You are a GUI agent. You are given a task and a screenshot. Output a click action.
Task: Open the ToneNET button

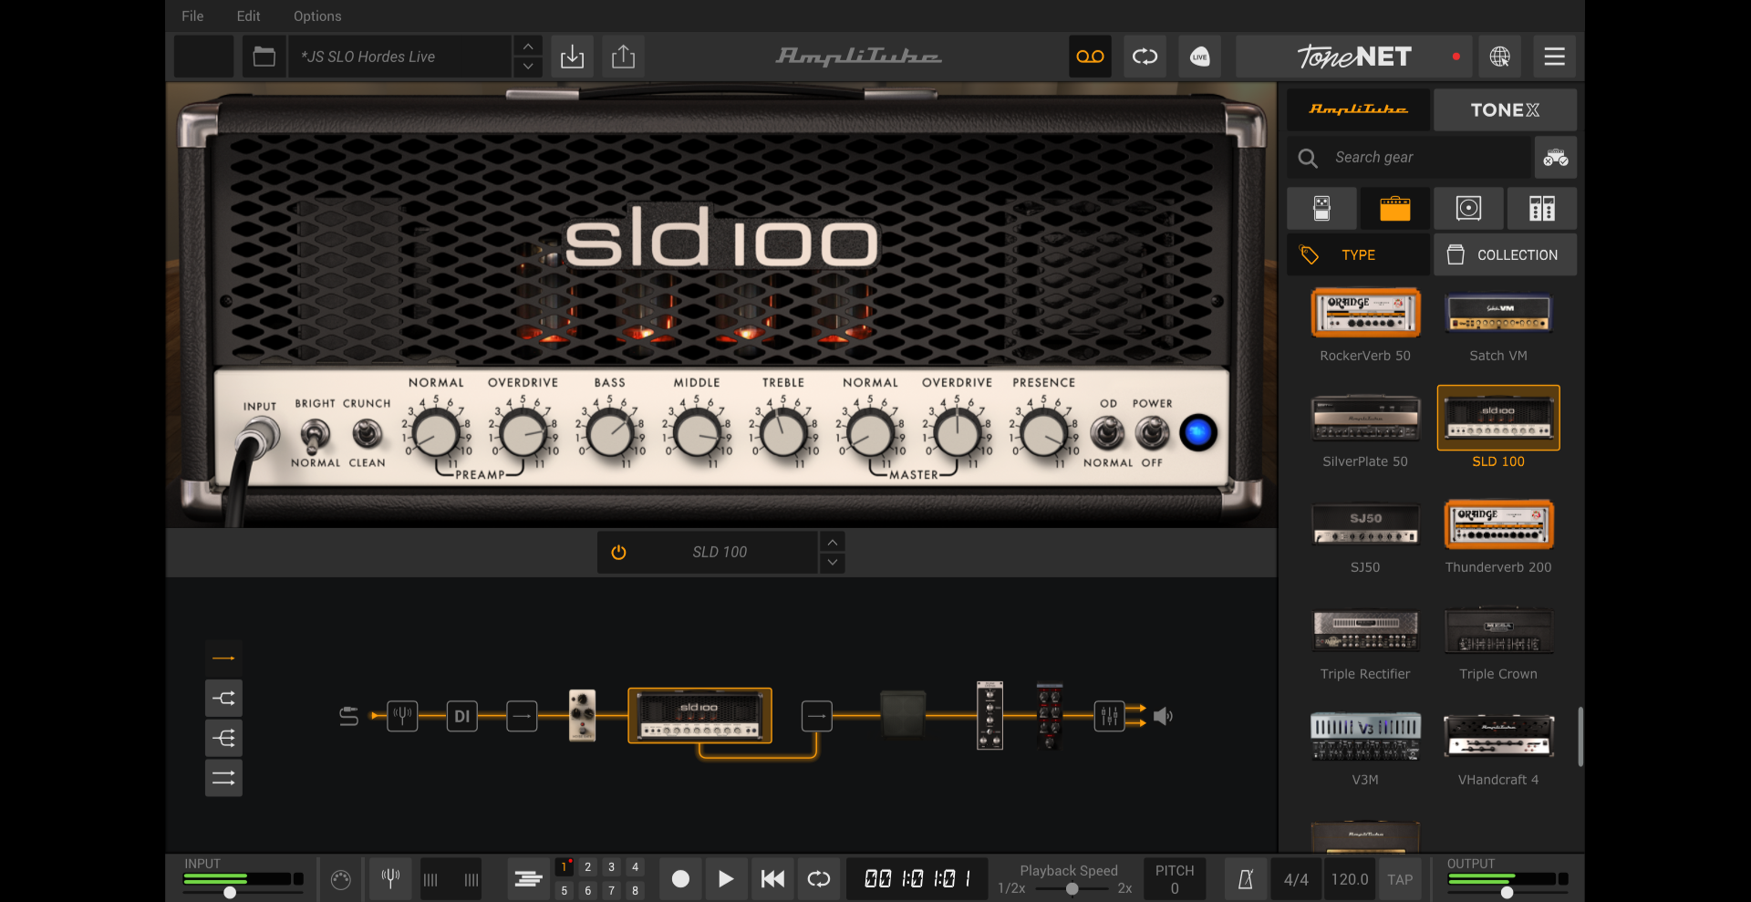pyautogui.click(x=1354, y=57)
